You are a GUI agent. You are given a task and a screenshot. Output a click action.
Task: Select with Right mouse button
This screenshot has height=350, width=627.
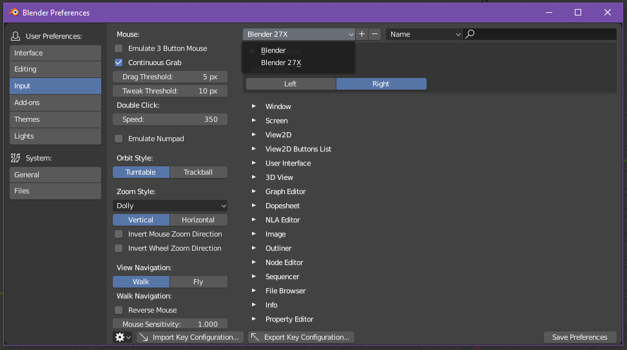coord(381,84)
